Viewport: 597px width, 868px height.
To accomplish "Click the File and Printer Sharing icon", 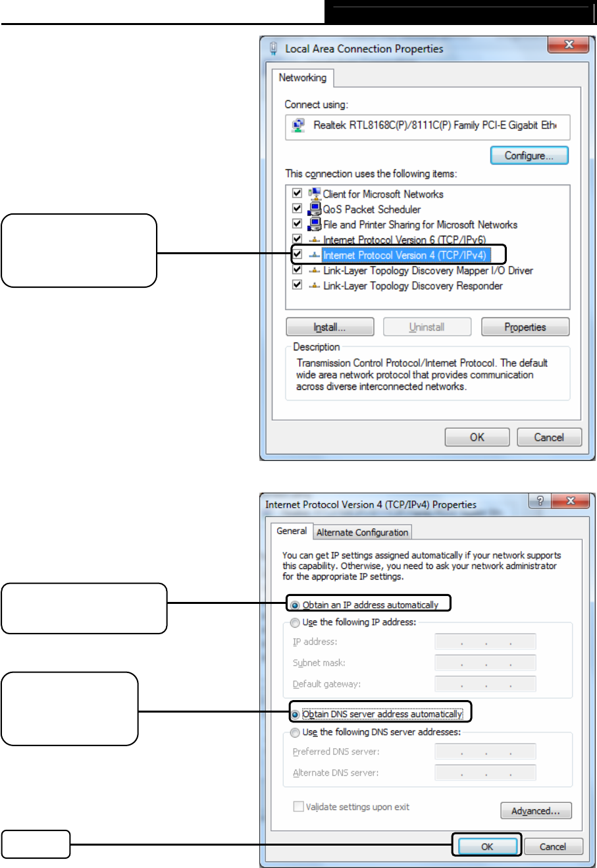I will coord(315,224).
